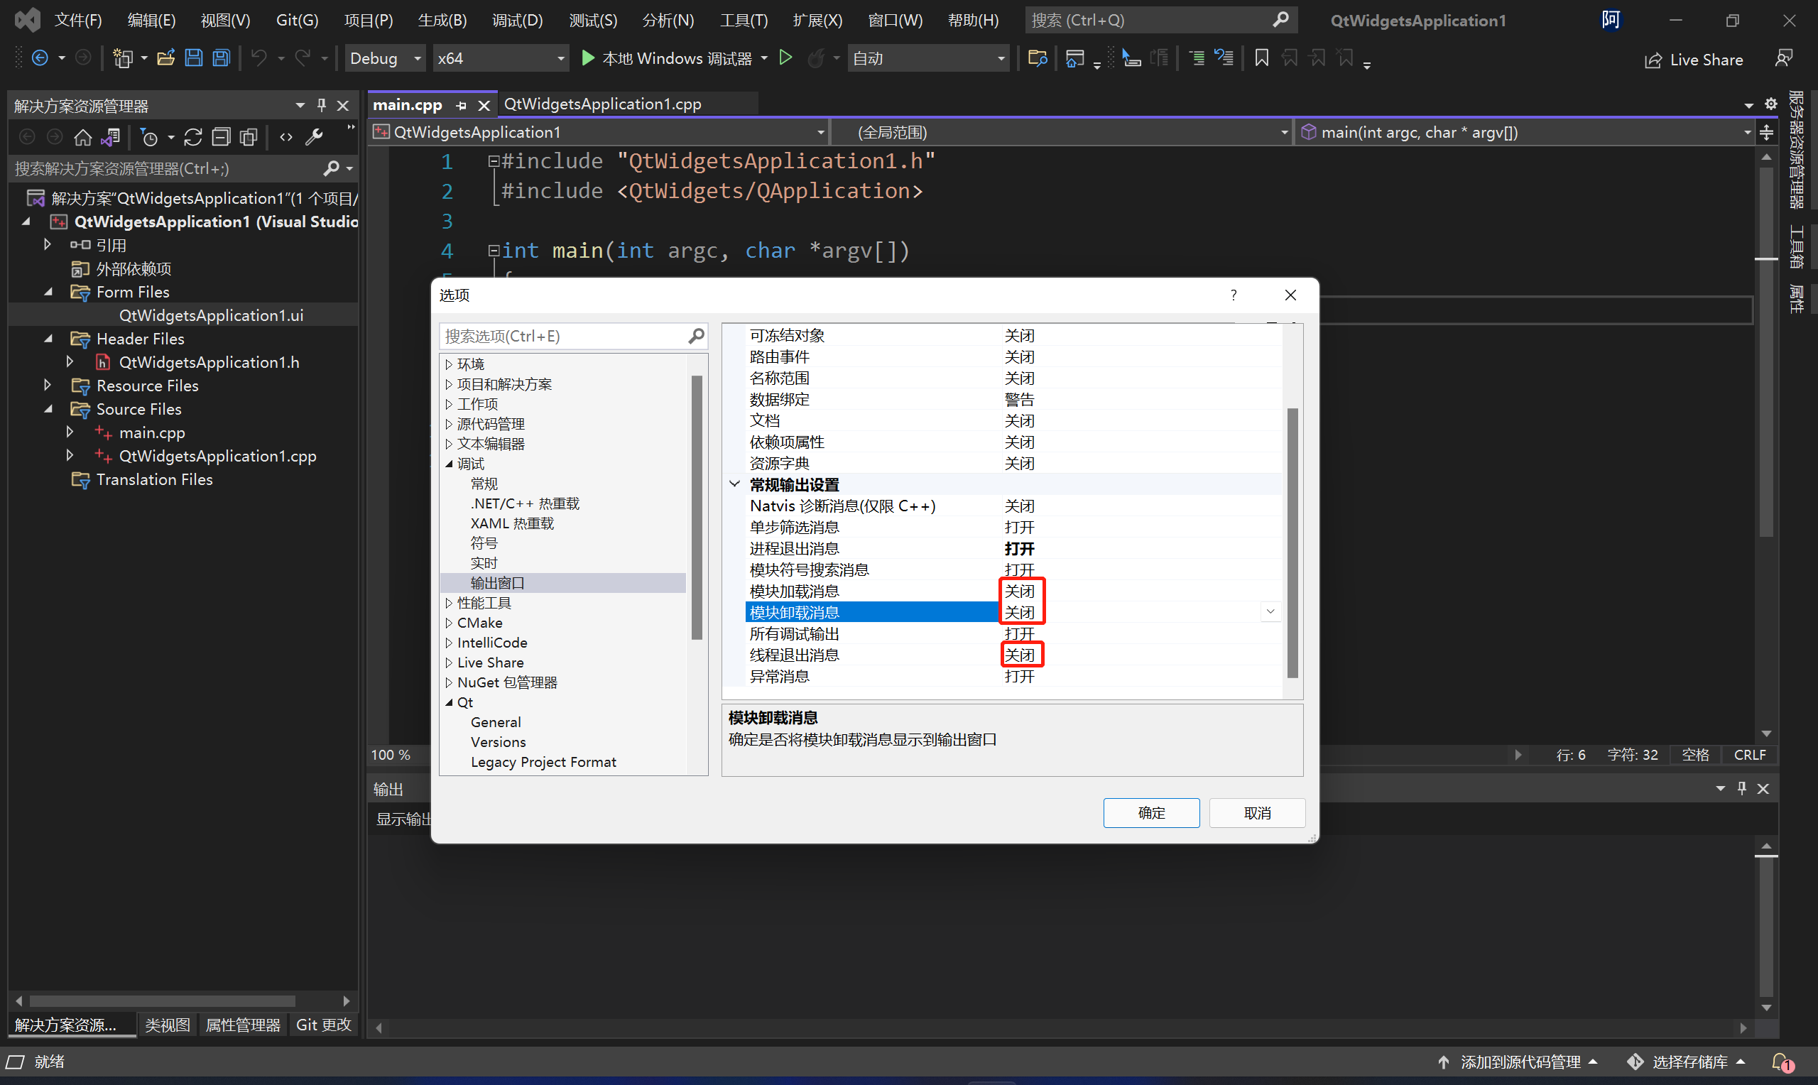Expand the 文本编辑器 node in Options tree
Screen dimensions: 1818x1085
[449, 443]
